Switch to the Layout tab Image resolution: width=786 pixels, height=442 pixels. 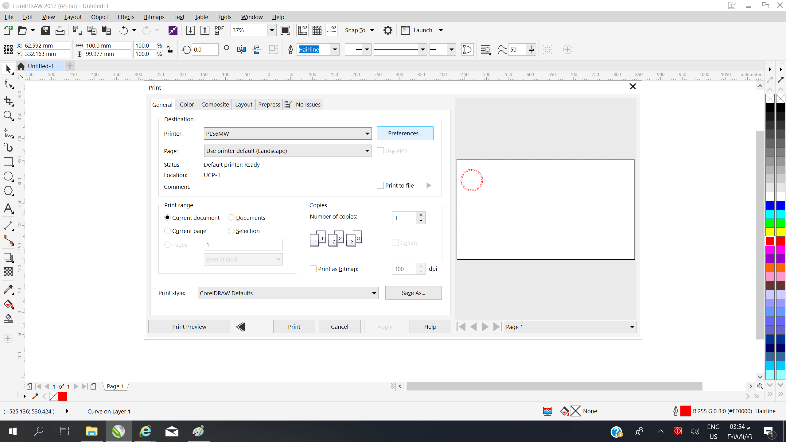(x=244, y=104)
